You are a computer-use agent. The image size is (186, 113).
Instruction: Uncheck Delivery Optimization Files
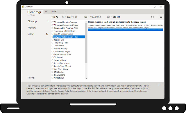point(52,37)
